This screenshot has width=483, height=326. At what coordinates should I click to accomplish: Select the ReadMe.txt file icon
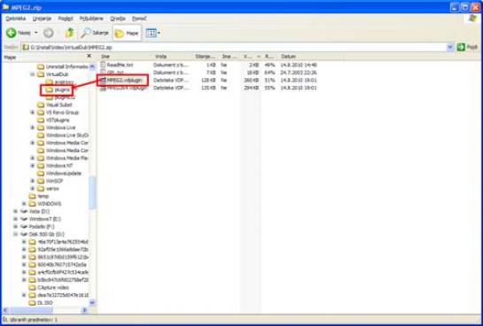(103, 65)
